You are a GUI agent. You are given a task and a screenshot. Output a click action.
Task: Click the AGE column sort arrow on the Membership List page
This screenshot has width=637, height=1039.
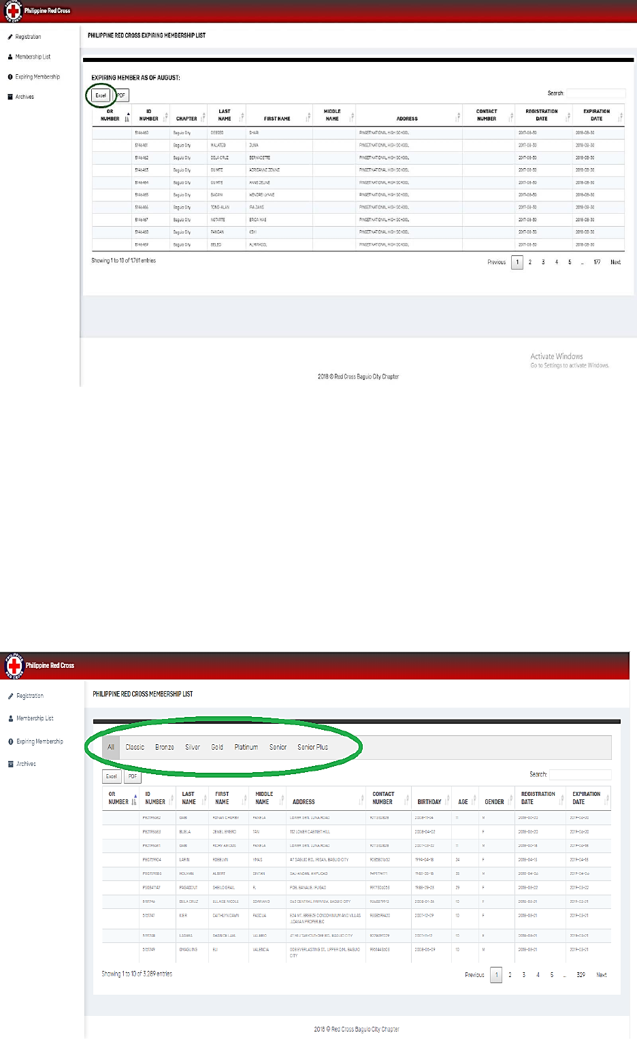tap(474, 801)
